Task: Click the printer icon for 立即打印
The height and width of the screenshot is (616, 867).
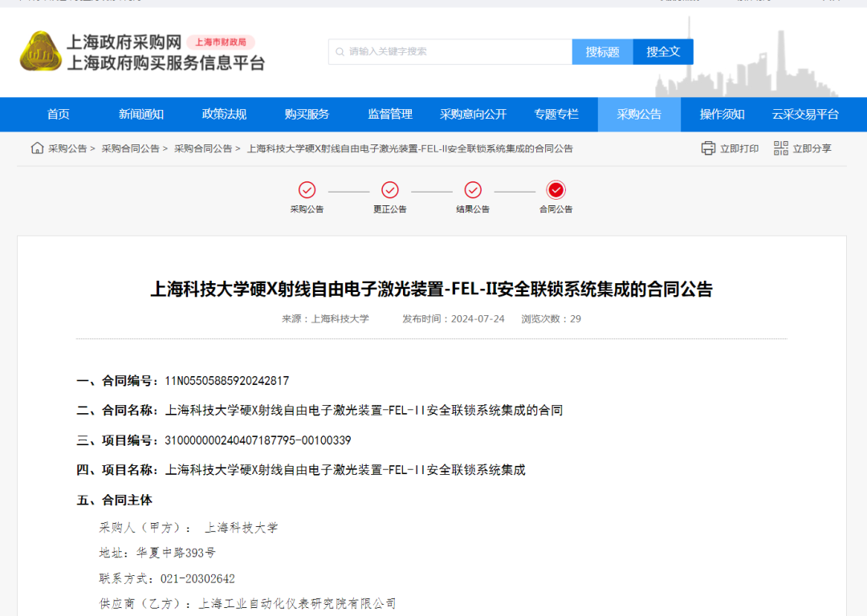Action: [x=708, y=148]
